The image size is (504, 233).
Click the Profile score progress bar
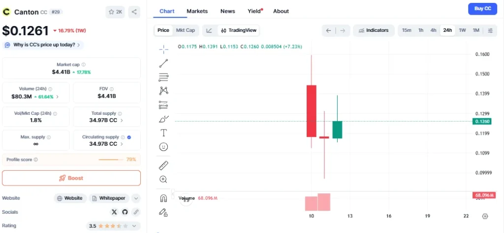coord(111,159)
